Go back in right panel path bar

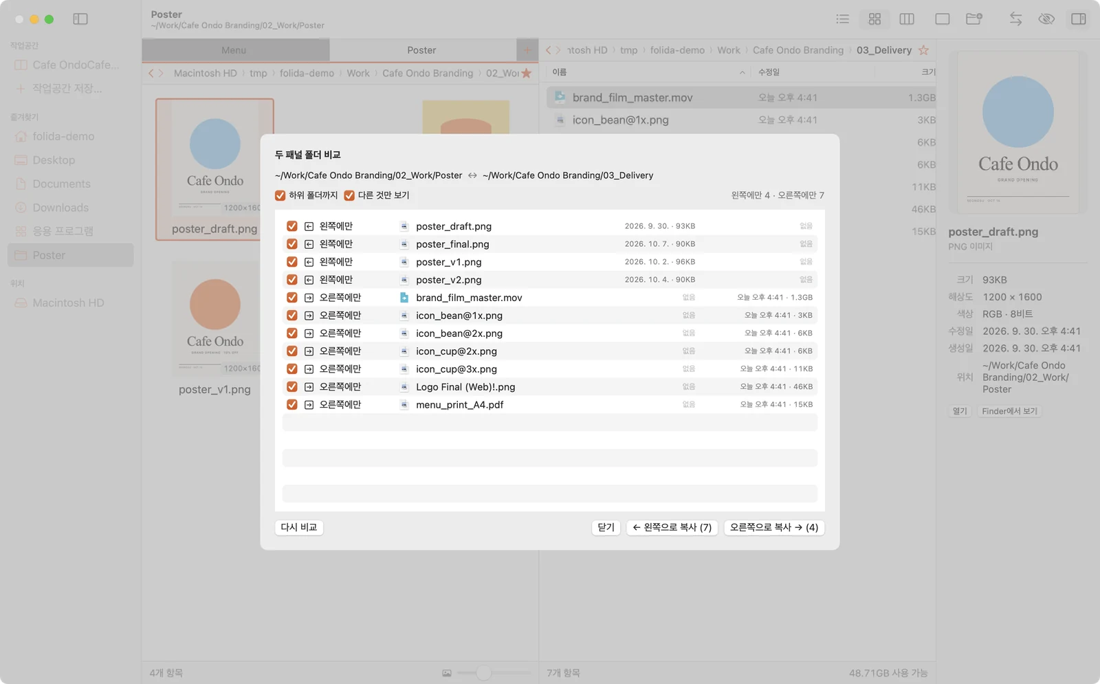tap(549, 50)
